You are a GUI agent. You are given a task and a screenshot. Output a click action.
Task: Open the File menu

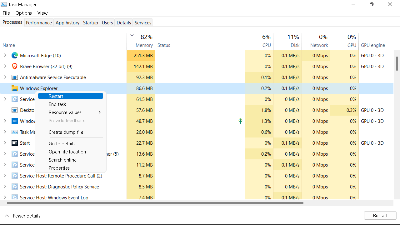6,13
